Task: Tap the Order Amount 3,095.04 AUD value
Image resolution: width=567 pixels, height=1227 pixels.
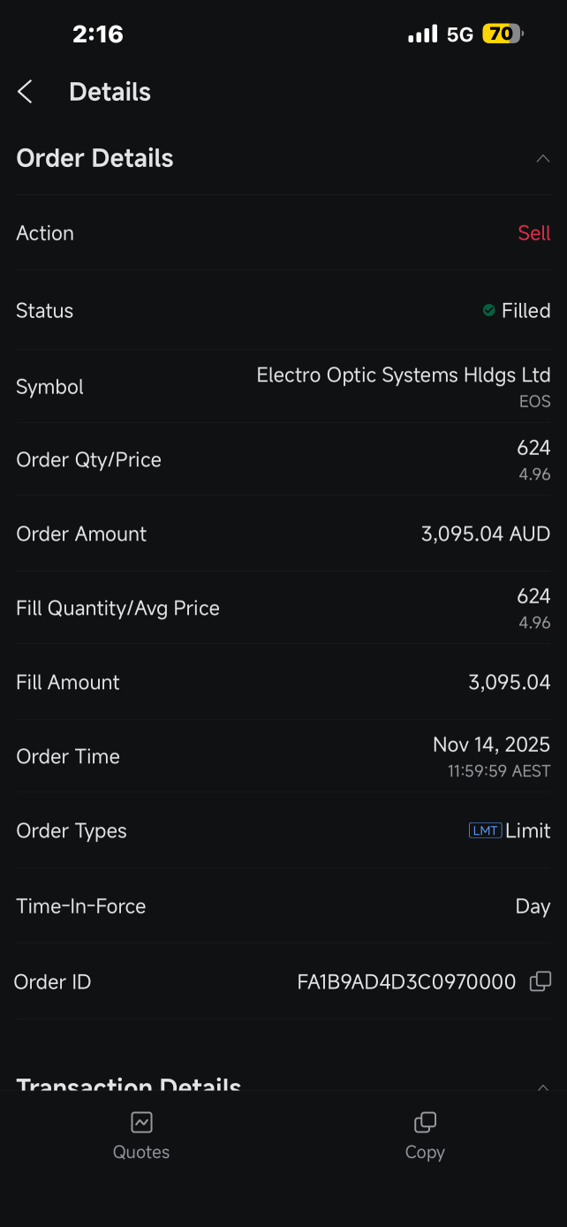Action: 486,534
